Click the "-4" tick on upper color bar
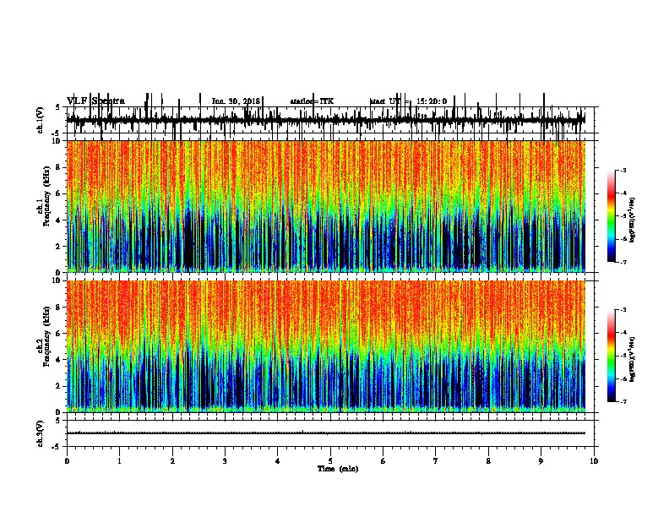This screenshot has height=517, width=669. (623, 193)
